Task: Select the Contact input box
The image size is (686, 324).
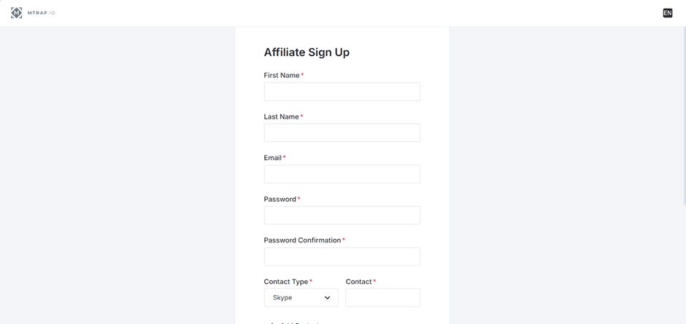Action: tap(382, 298)
